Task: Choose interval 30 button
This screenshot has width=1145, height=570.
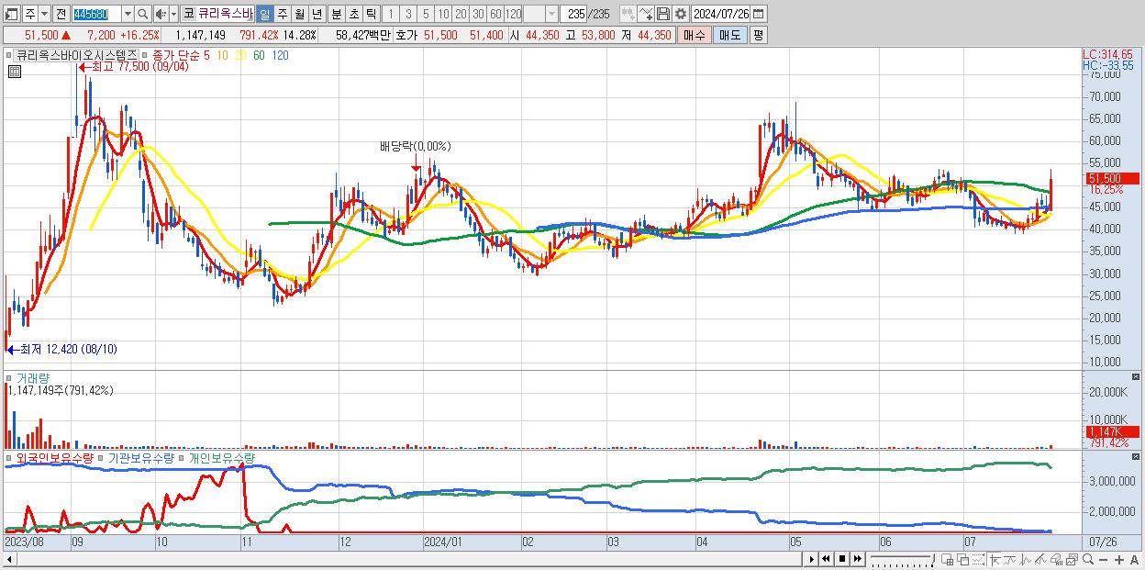Action: pyautogui.click(x=478, y=14)
